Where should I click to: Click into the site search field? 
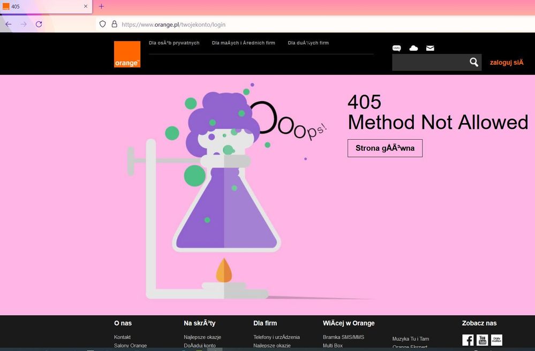click(x=428, y=63)
